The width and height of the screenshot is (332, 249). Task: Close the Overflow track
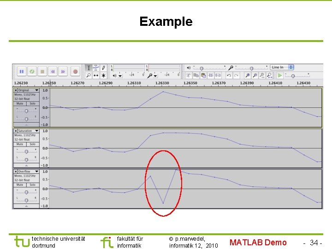[16, 172]
